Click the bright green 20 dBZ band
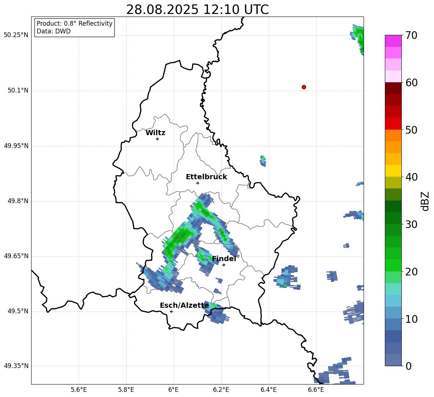Viewport: 434px width, 397px height. click(x=393, y=266)
